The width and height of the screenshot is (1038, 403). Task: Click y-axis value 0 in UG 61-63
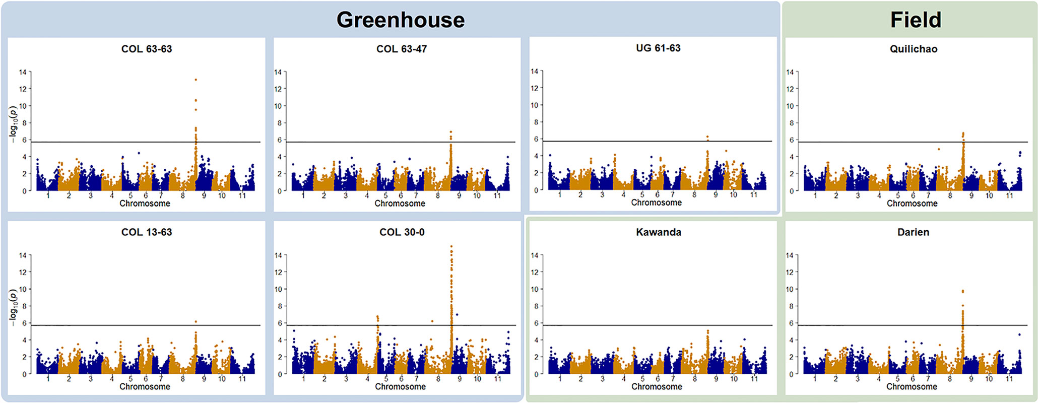tap(536, 190)
